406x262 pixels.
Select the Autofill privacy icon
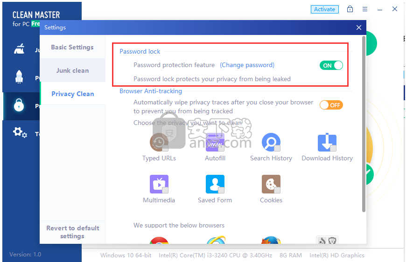pyautogui.click(x=215, y=142)
